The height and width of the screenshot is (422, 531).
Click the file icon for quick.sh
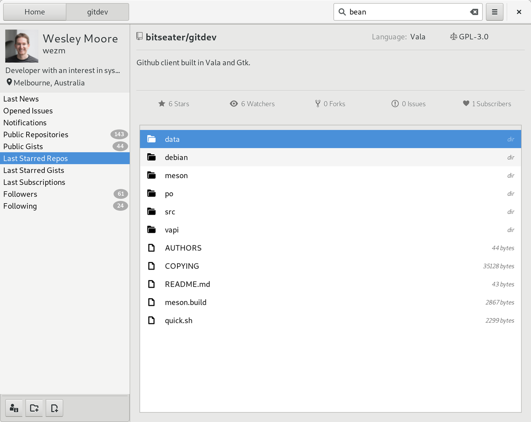tap(151, 320)
